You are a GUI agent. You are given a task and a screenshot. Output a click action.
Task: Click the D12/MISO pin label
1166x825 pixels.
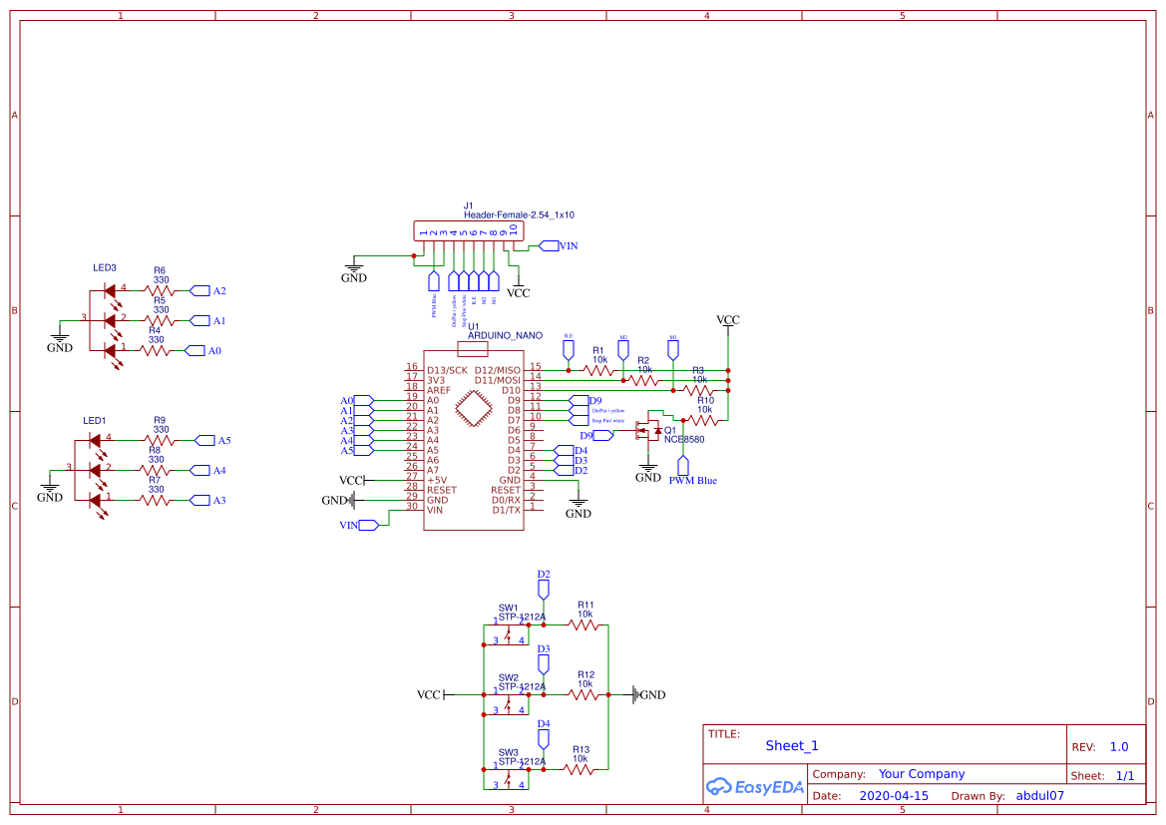coord(498,370)
